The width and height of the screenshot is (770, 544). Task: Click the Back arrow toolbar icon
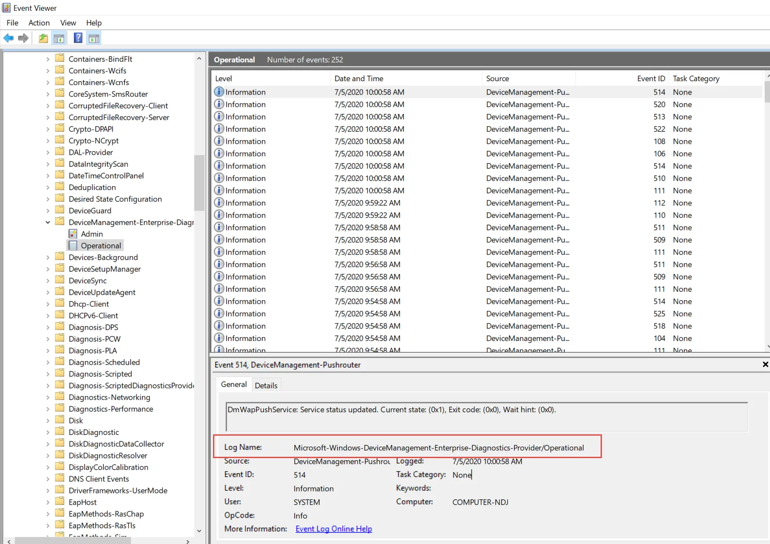pos(8,38)
